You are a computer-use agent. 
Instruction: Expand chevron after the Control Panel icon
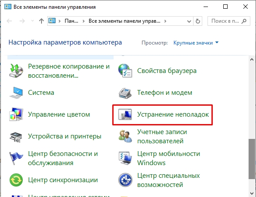point(59,21)
